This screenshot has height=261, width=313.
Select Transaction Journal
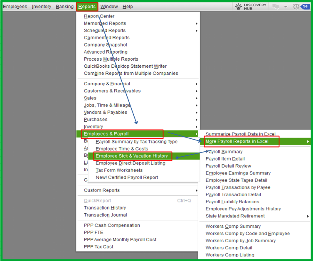106,215
